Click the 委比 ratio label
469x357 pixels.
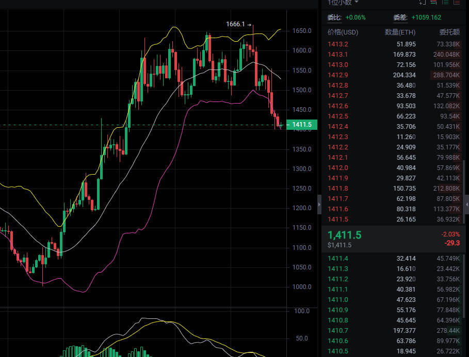(334, 18)
